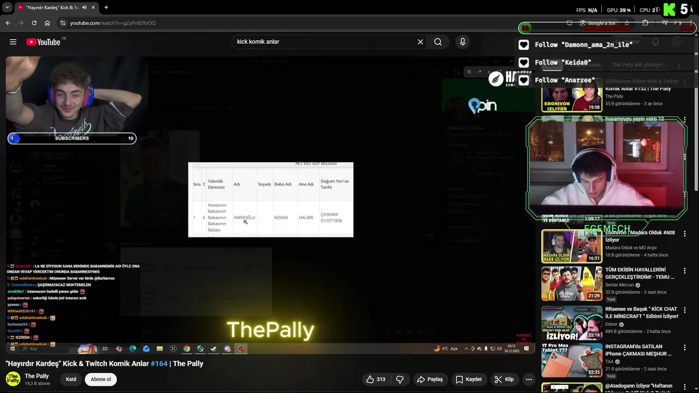Open a new browser tab
699x393 pixels.
coord(106,8)
